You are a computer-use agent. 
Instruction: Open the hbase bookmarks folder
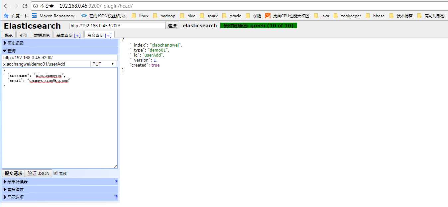click(x=375, y=16)
